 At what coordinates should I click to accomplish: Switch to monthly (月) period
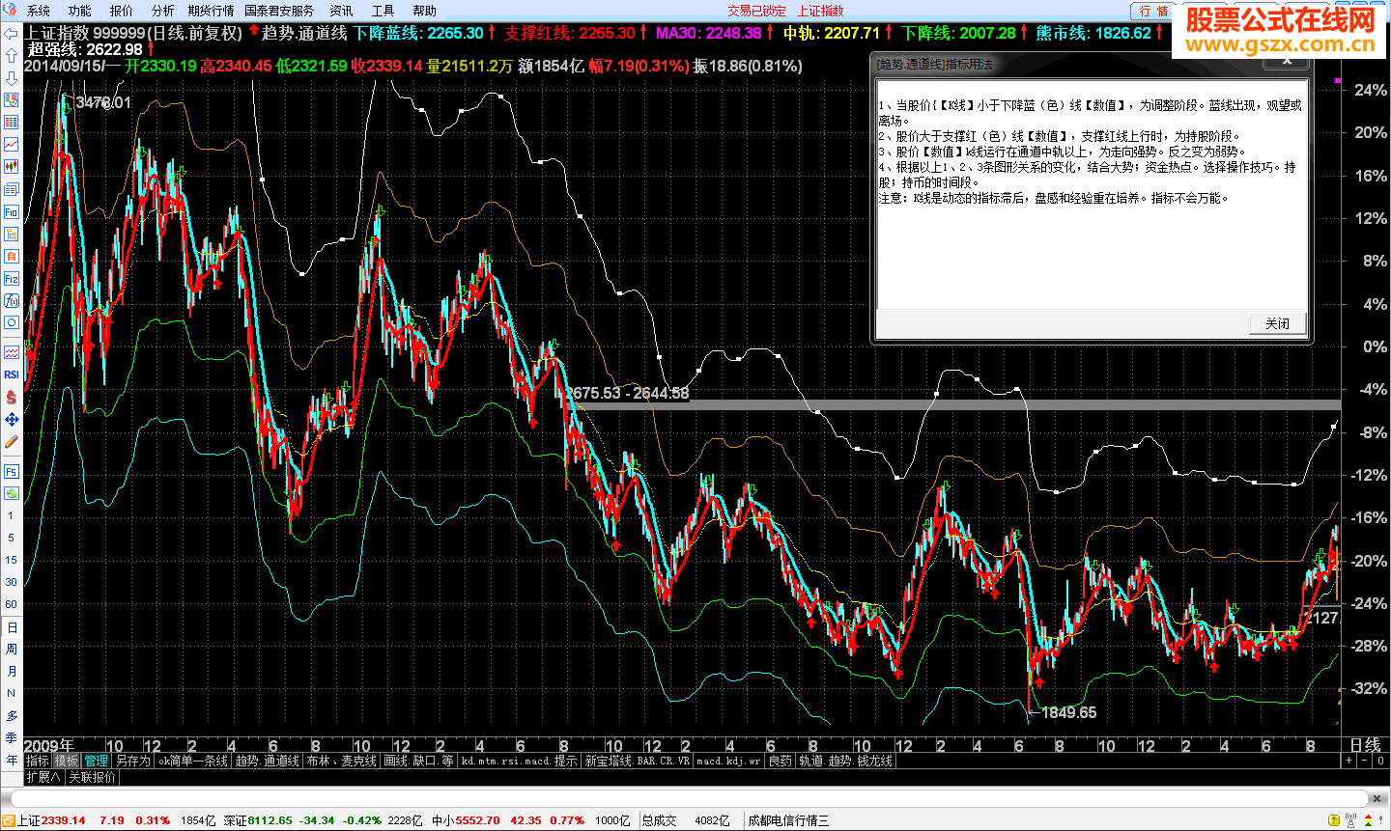point(12,671)
